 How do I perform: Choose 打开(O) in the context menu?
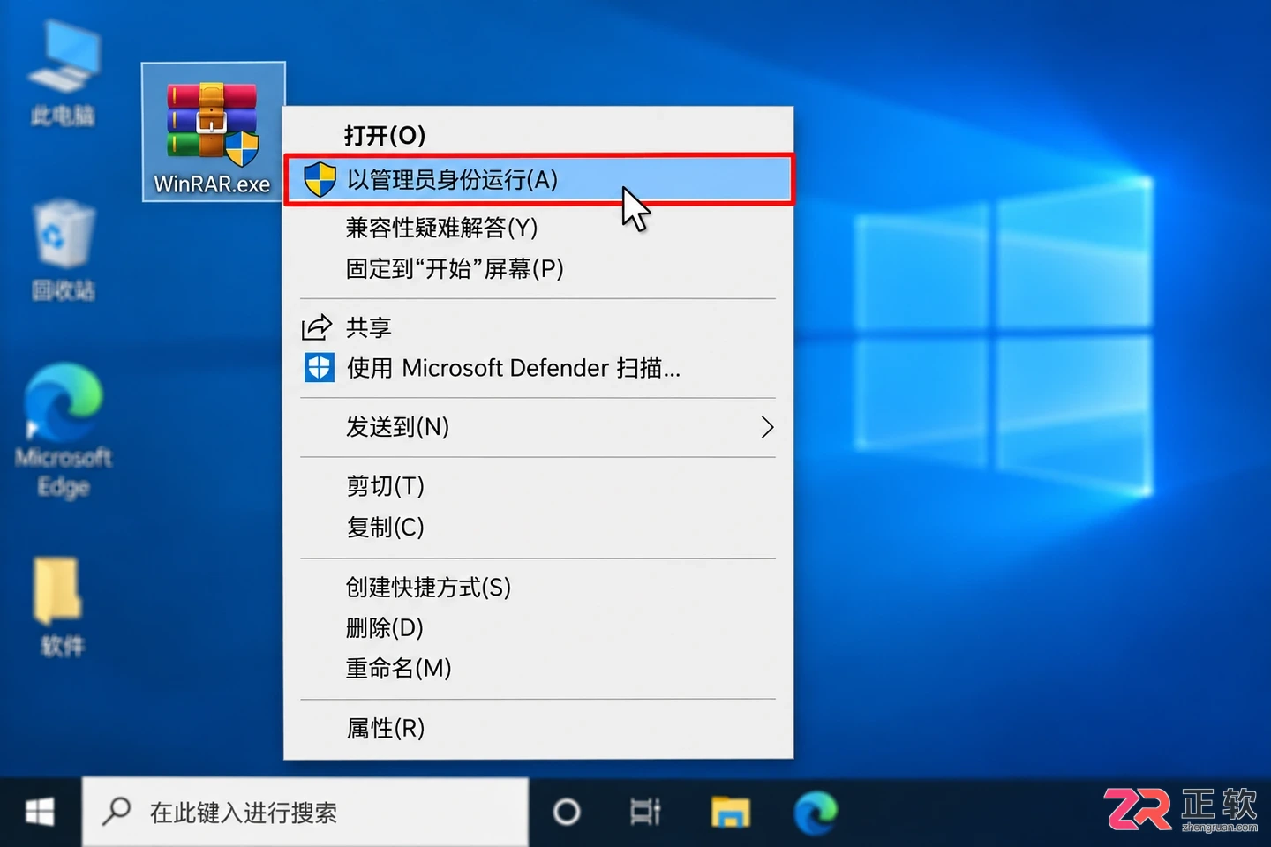point(538,135)
